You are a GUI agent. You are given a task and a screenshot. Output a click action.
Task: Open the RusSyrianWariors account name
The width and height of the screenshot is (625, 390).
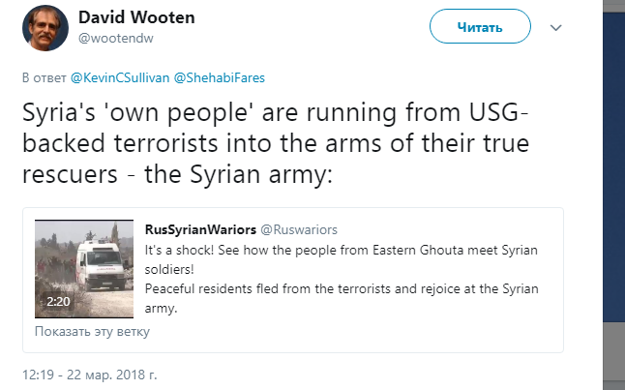[199, 230]
